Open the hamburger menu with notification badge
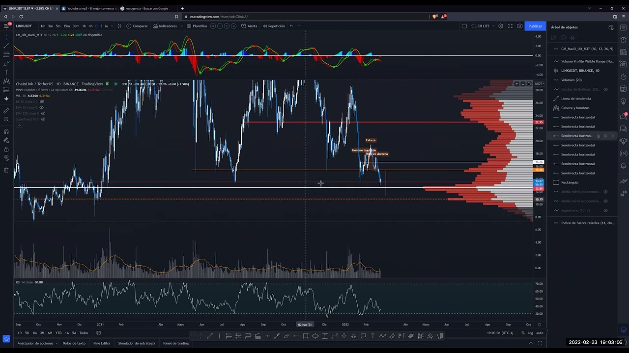 click(6, 25)
